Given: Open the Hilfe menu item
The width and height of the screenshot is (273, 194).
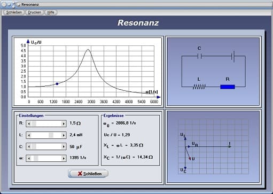Looking at the screenshot, I should point(51,12).
